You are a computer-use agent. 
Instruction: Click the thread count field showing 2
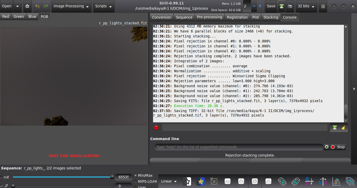247,6
